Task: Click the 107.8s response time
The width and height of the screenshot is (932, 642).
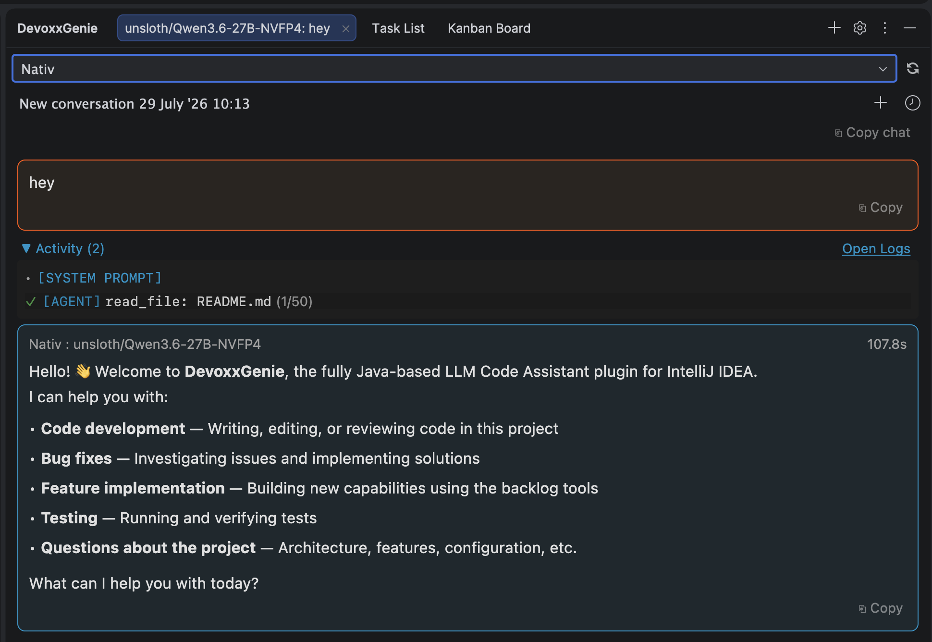Action: (x=887, y=344)
